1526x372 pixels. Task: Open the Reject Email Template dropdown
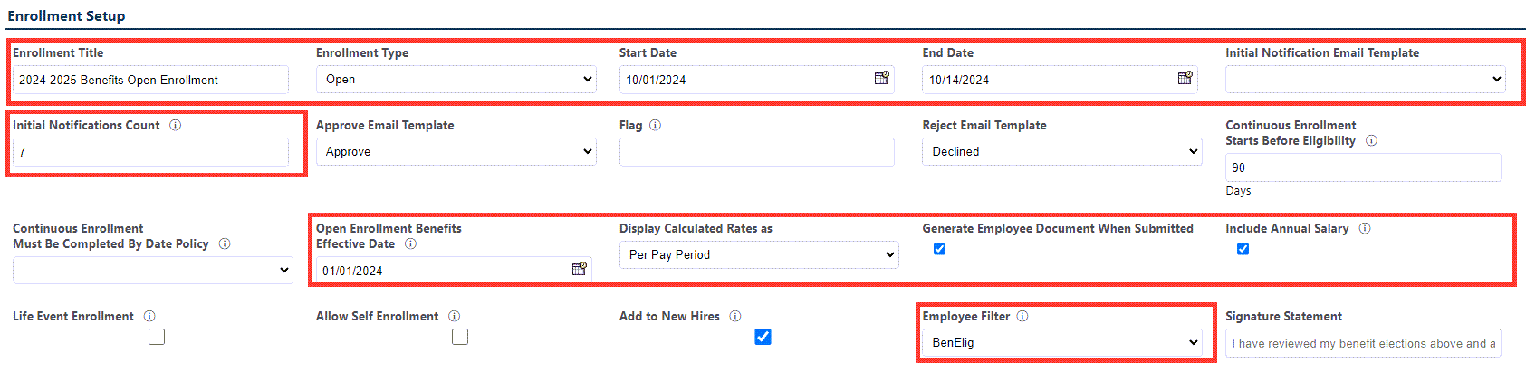(x=1062, y=152)
